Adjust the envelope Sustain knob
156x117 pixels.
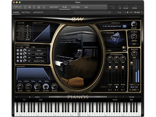click(x=46, y=87)
